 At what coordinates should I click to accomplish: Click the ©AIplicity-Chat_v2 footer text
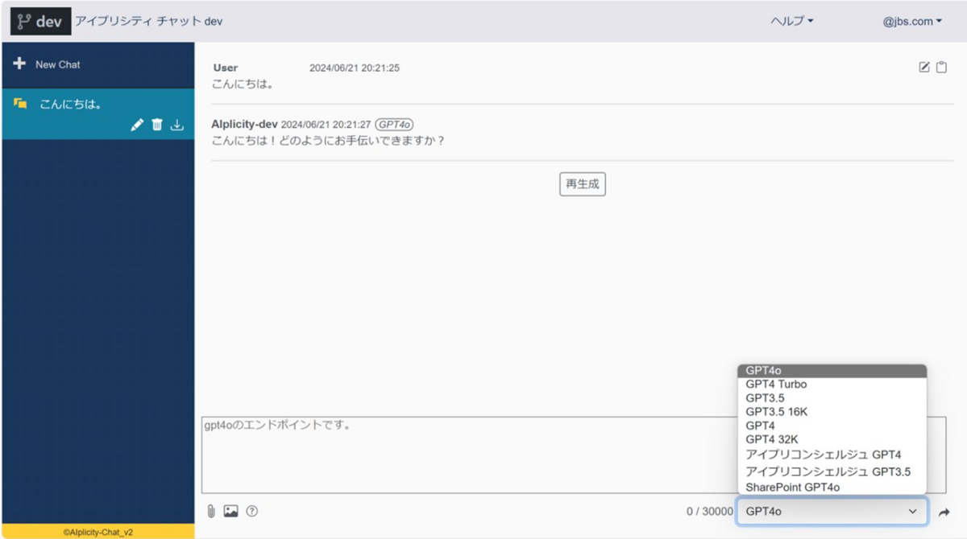(x=98, y=532)
